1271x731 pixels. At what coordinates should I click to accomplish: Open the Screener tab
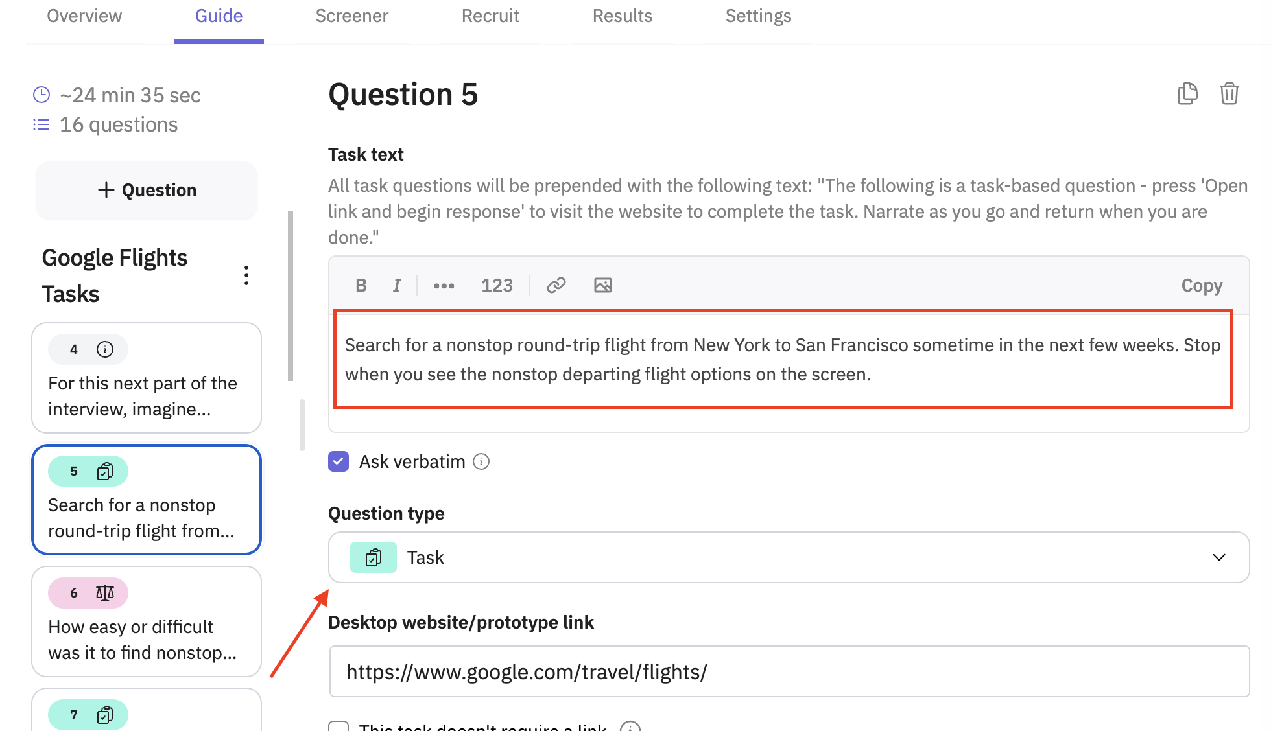coord(352,16)
